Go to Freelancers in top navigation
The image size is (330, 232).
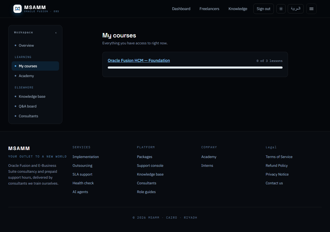pos(209,9)
